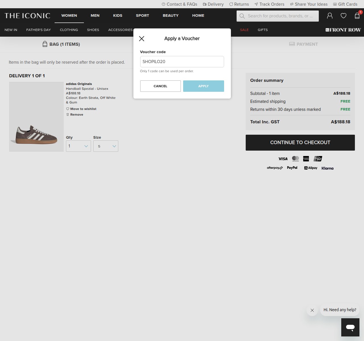Click the Handball Spezial shoe thumbnail

[x=36, y=117]
